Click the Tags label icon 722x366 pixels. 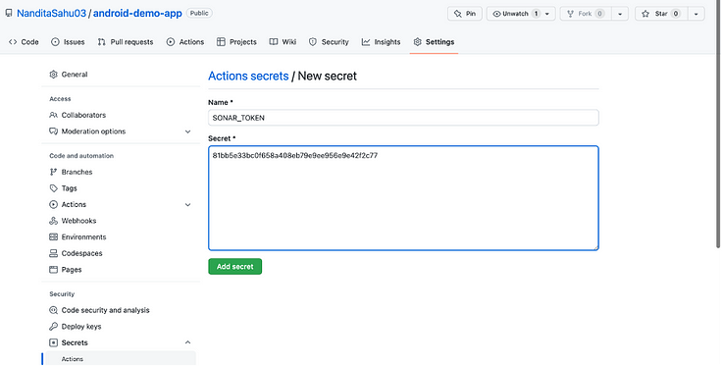(x=53, y=188)
